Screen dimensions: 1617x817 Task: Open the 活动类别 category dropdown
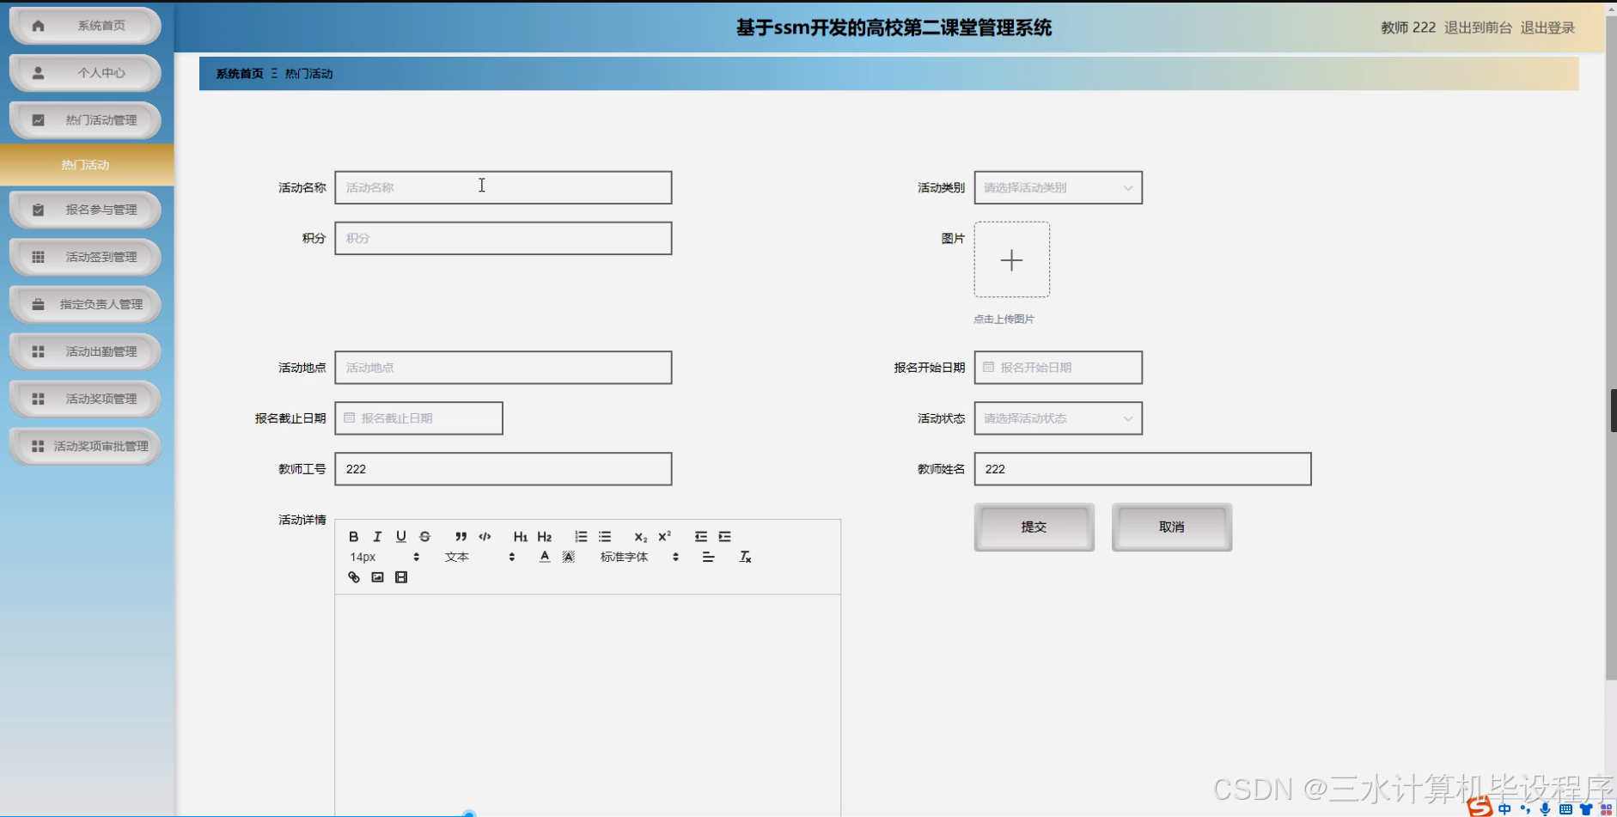click(1057, 187)
